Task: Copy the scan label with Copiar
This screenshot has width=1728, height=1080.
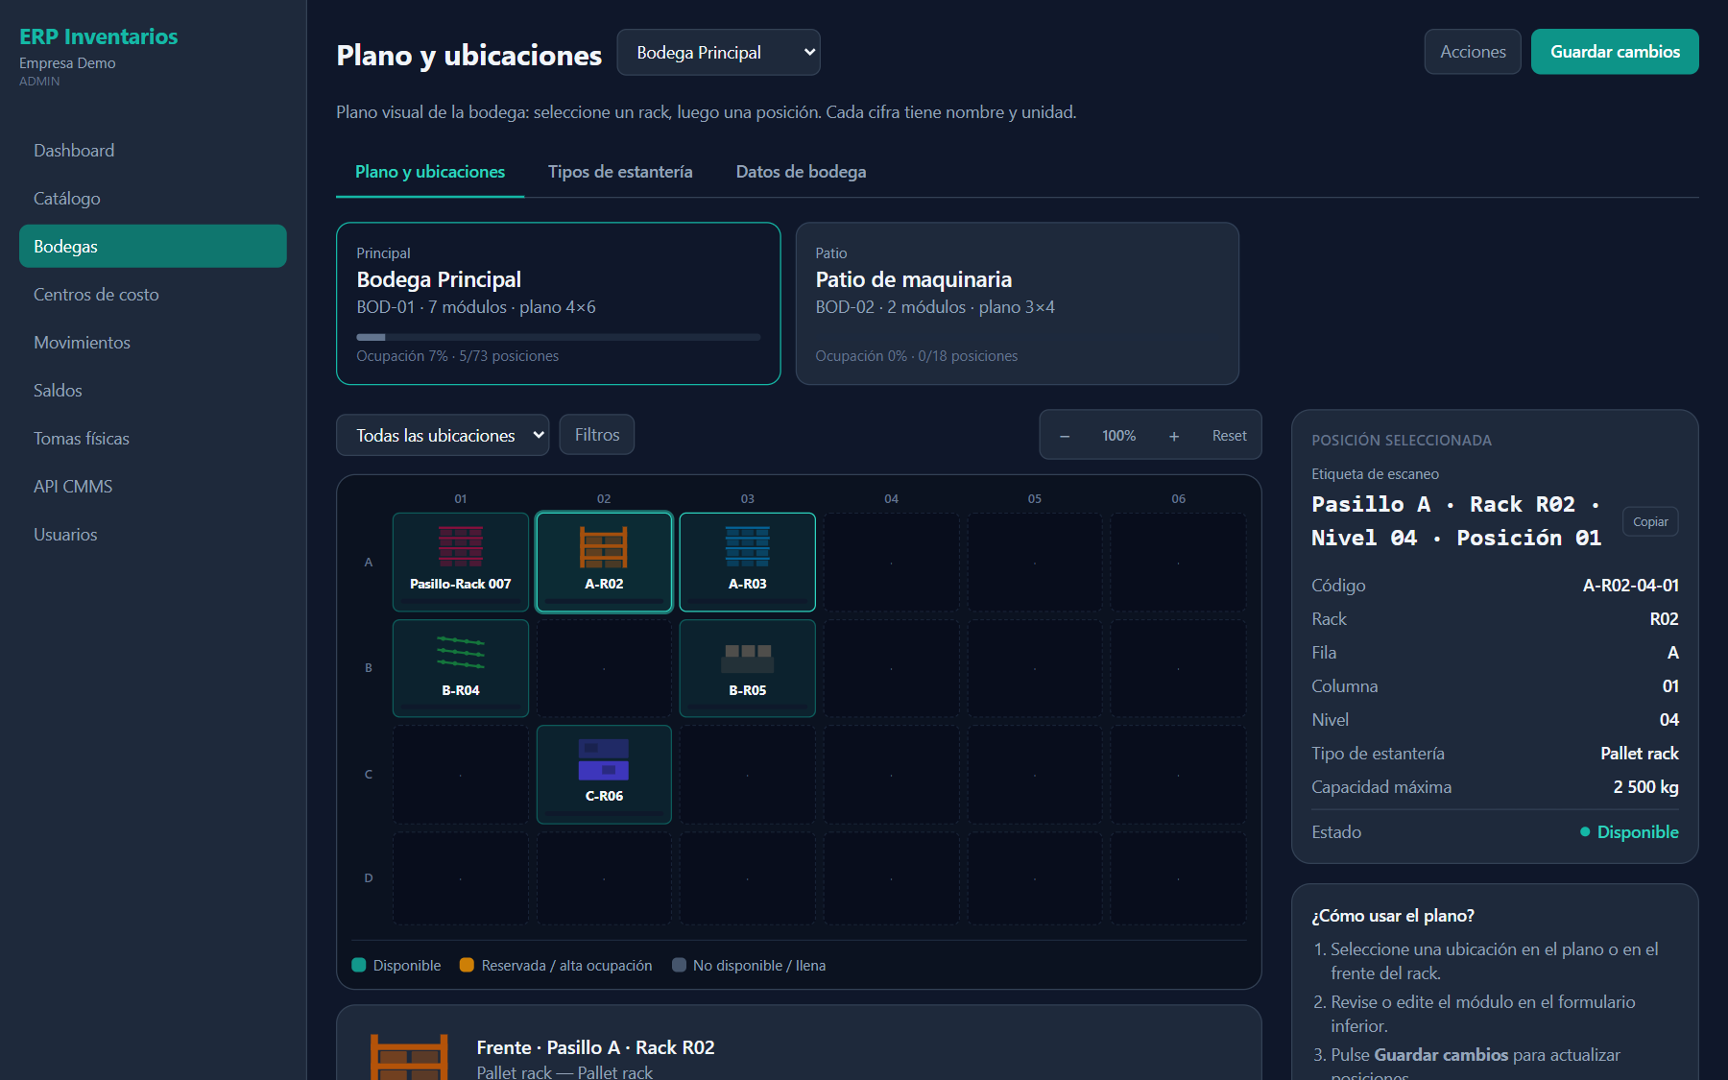Action: [x=1650, y=521]
